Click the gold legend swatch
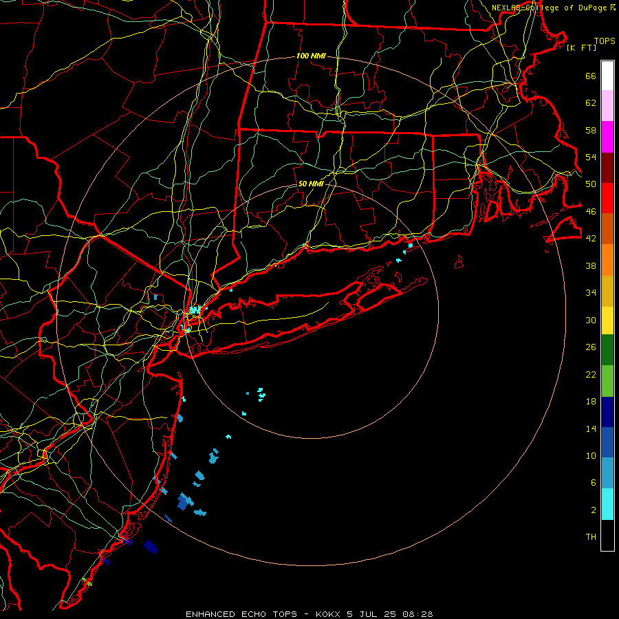Screen dimensions: 619x619 pos(607,291)
